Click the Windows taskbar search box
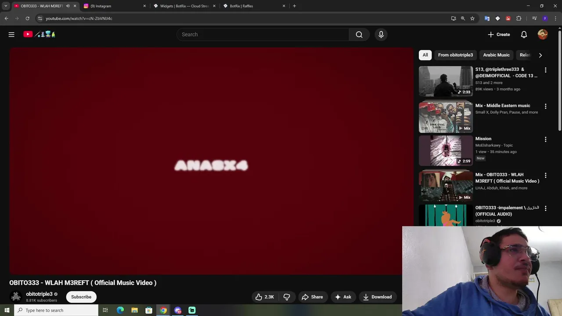Image resolution: width=562 pixels, height=316 pixels. [x=56, y=310]
